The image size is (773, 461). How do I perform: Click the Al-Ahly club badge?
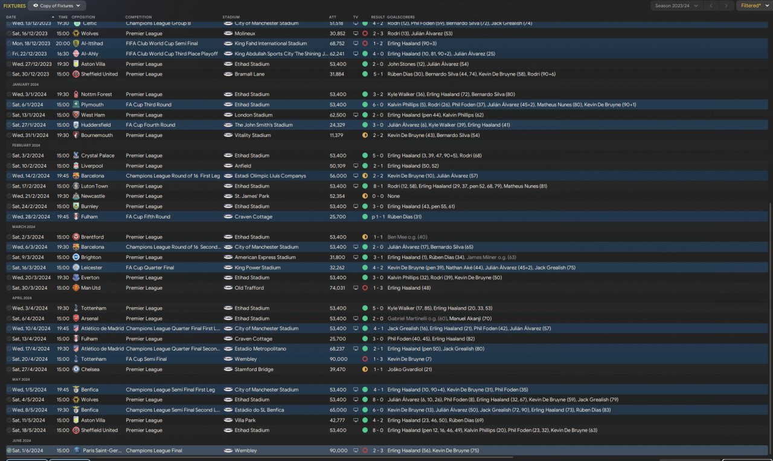click(76, 54)
